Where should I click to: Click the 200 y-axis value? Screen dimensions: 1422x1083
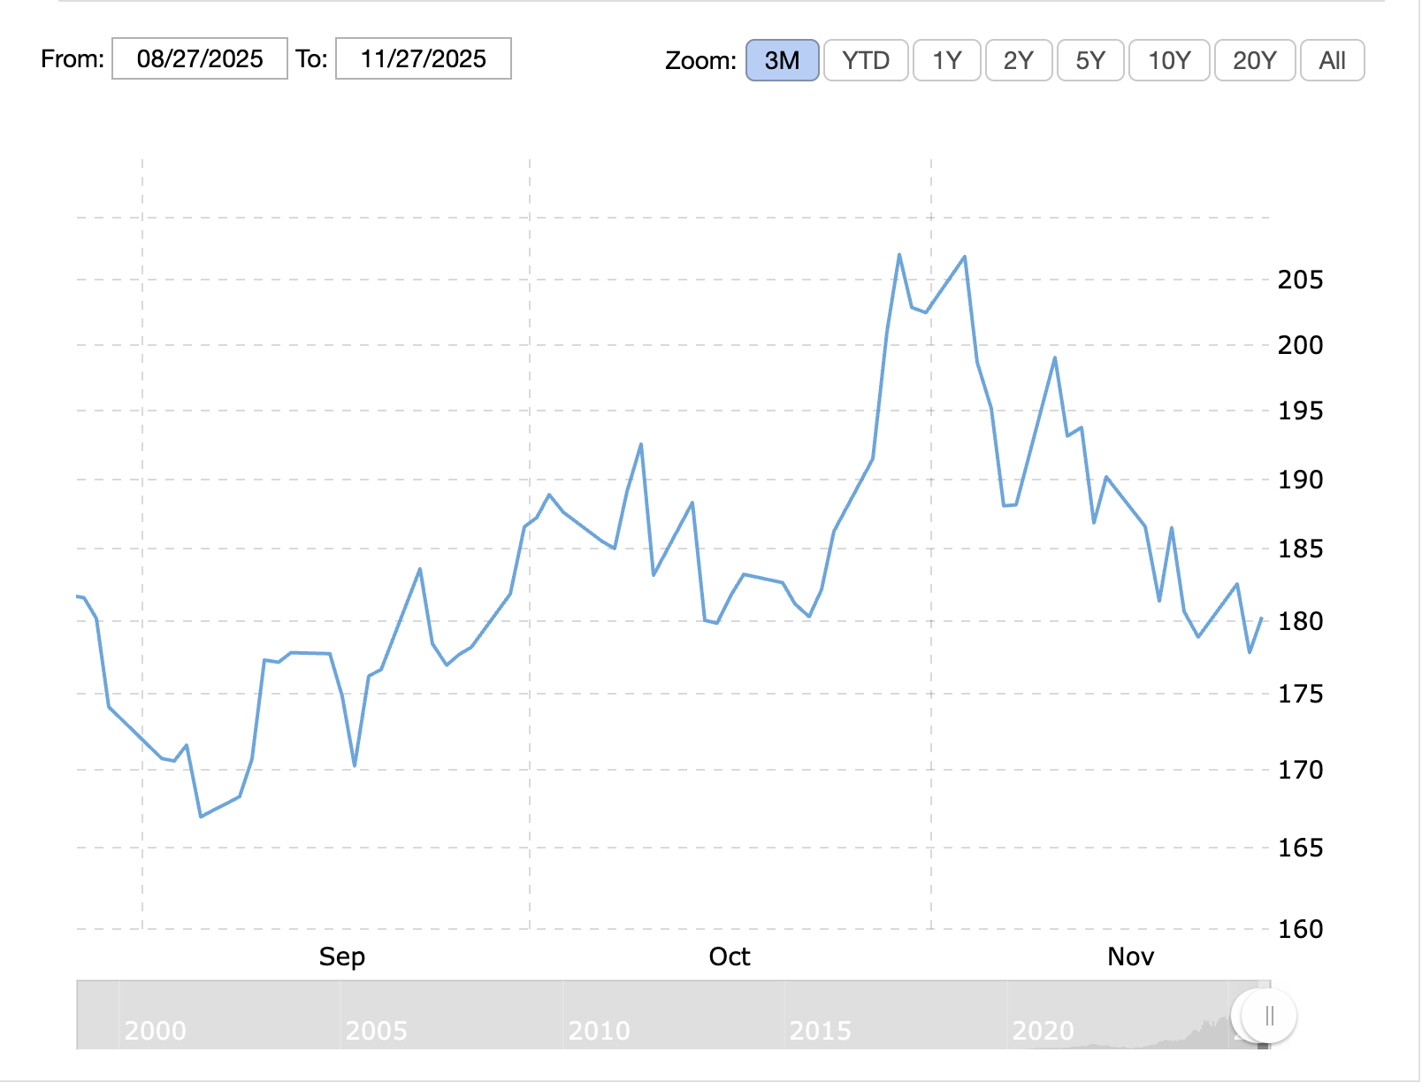pyautogui.click(x=1301, y=345)
